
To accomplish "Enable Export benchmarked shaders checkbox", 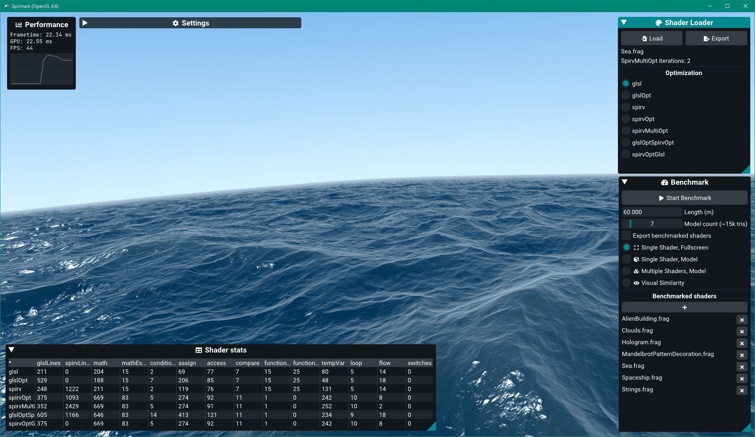I will pos(627,236).
